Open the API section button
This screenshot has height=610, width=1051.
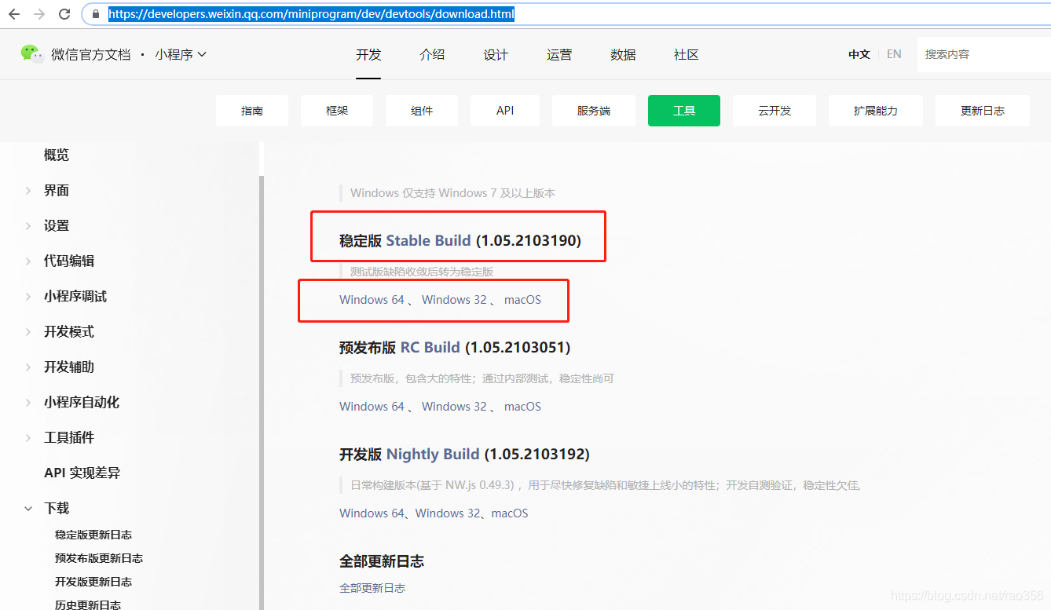505,111
